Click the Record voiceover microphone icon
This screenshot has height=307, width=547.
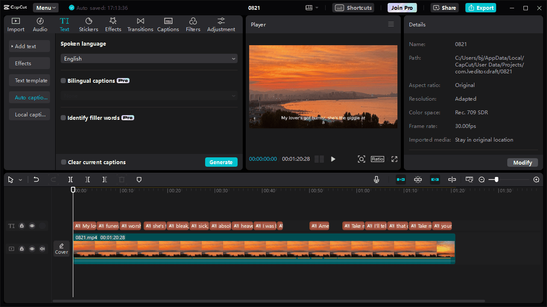[x=376, y=180]
